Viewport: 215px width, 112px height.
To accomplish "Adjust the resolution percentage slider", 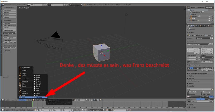I will [x=193, y=53].
